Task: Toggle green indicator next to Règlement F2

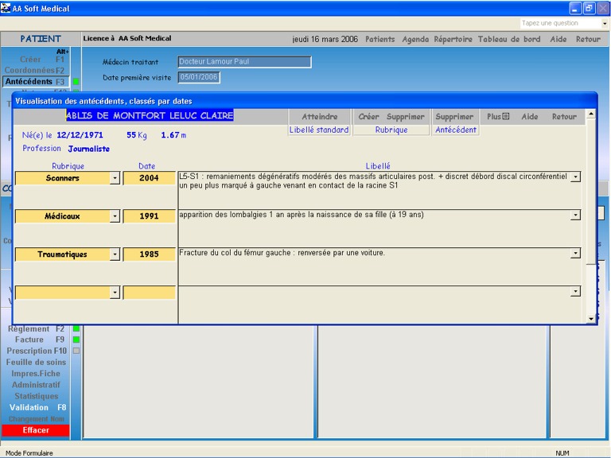Action: click(x=76, y=328)
